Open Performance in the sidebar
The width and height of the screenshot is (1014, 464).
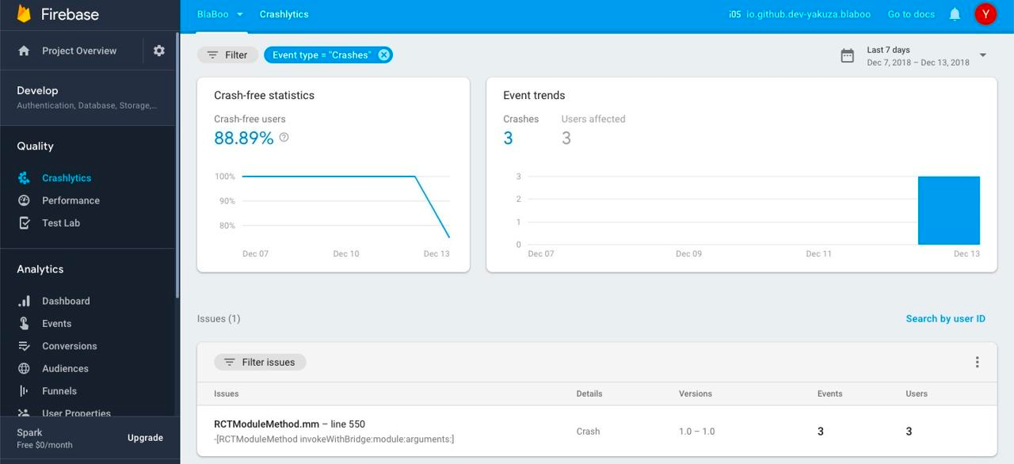coord(71,200)
